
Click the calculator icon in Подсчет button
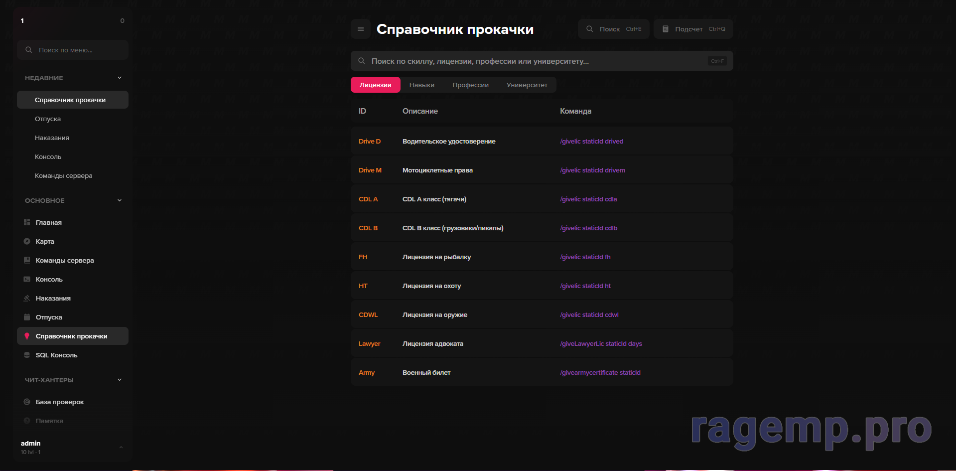666,29
